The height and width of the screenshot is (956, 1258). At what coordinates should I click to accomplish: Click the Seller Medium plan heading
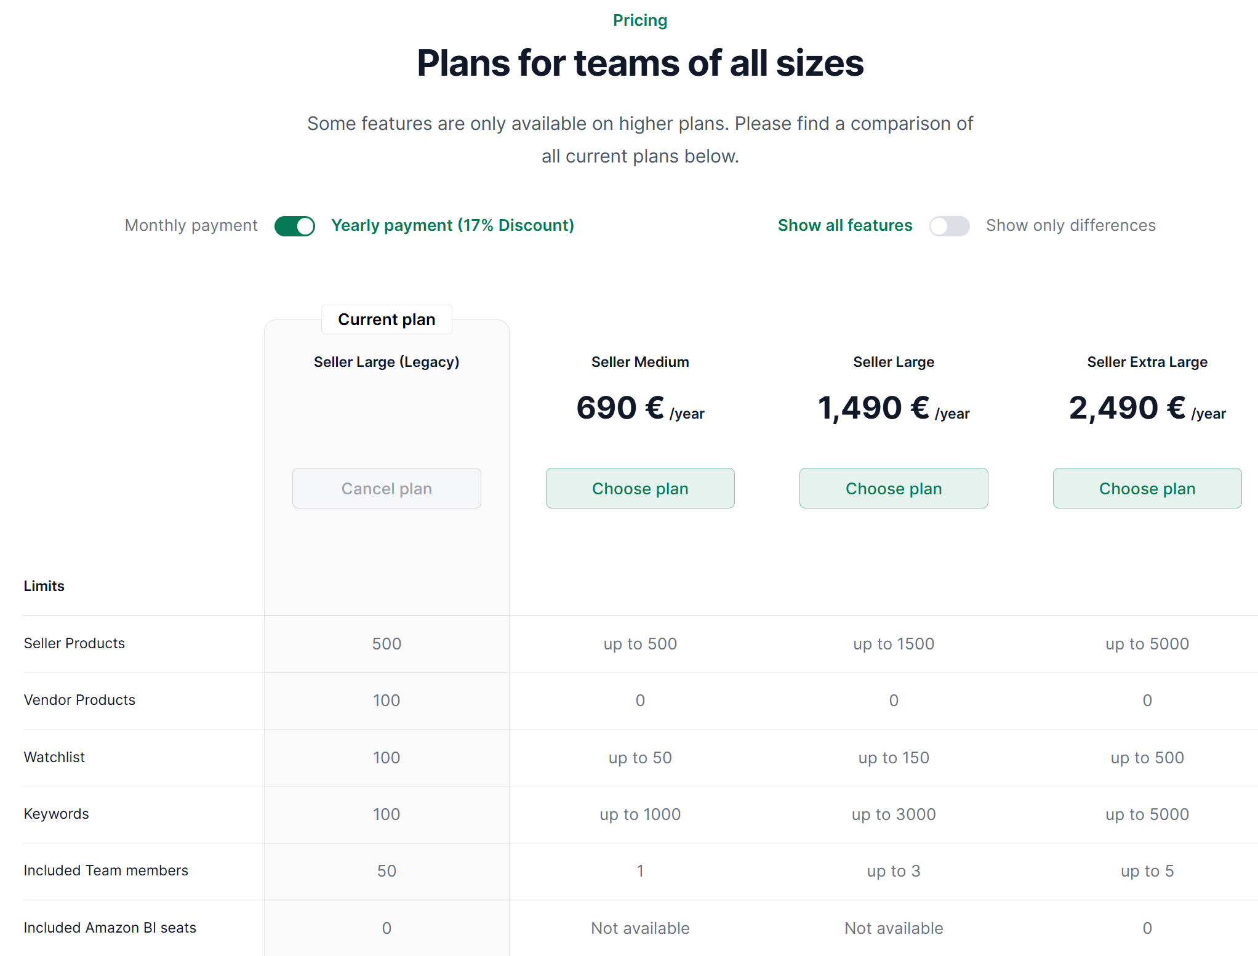pyautogui.click(x=640, y=362)
